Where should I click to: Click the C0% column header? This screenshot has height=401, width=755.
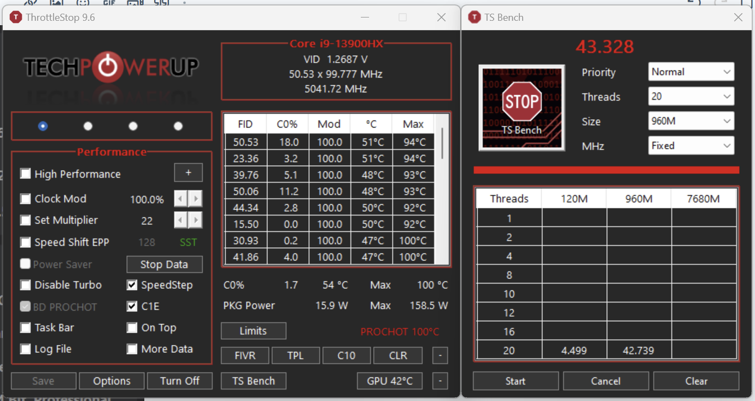pyautogui.click(x=287, y=124)
